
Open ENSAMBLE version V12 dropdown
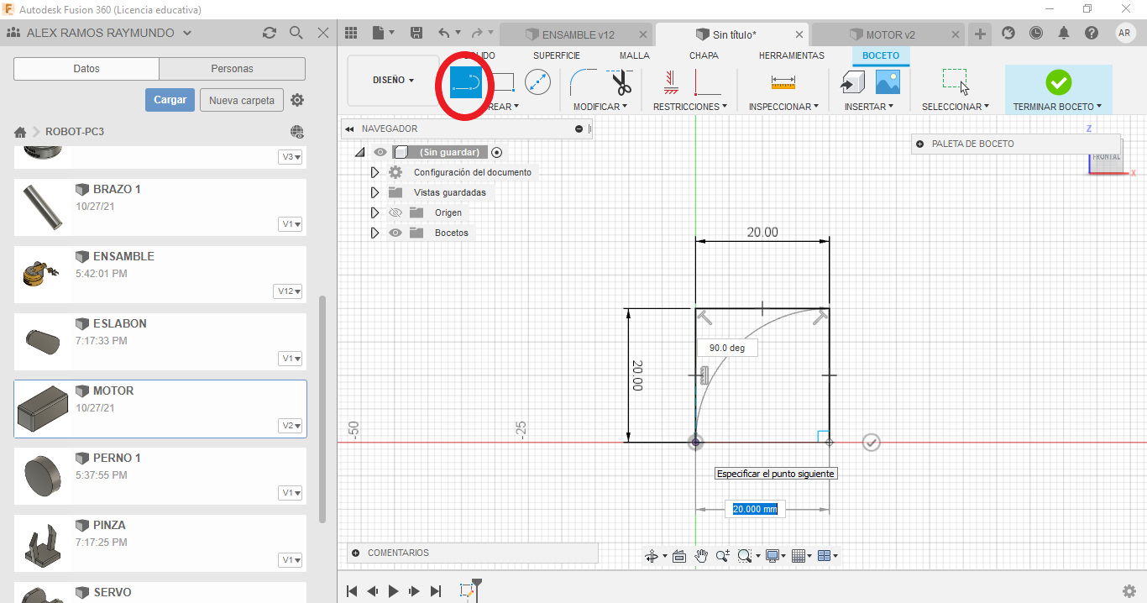click(x=288, y=291)
